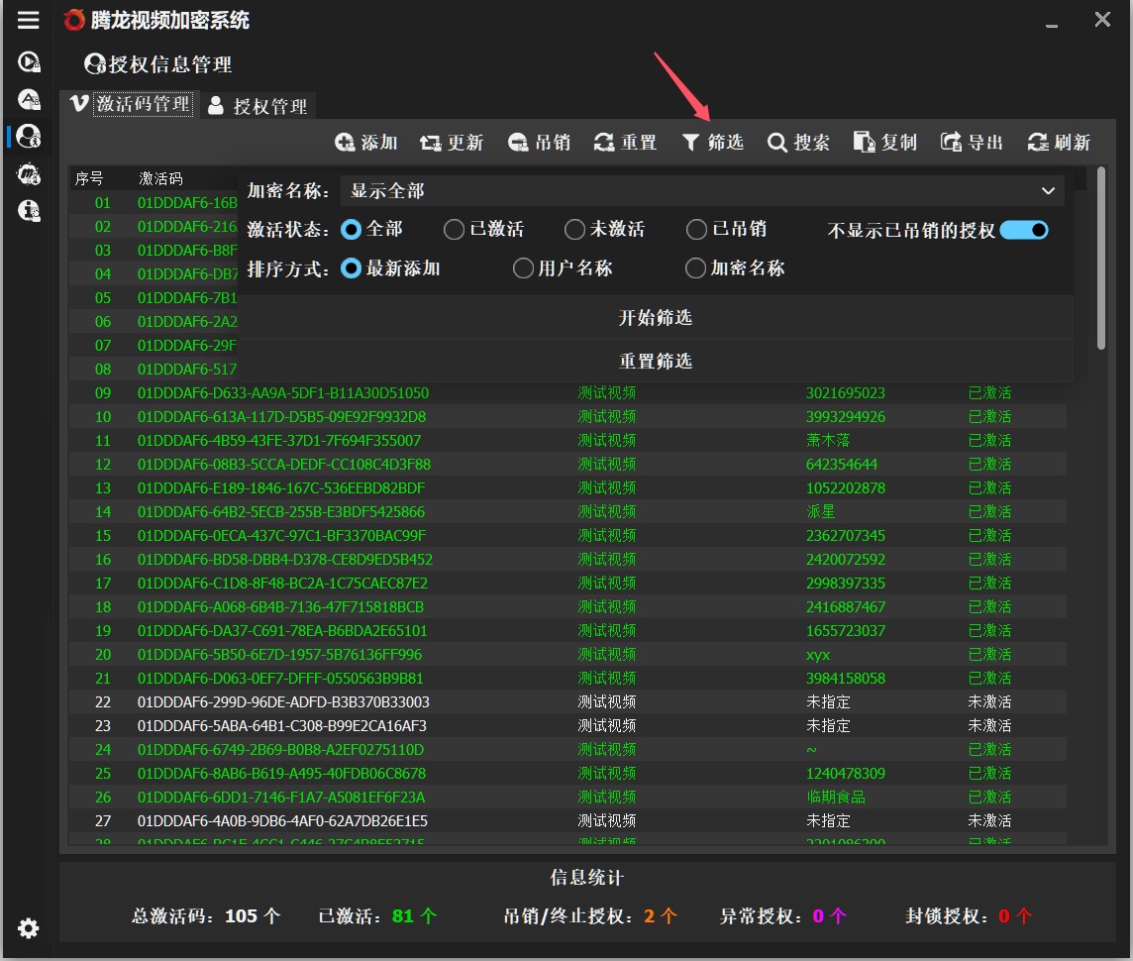1133x961 pixels.
Task: Click user ID 2998397335
Action: (846, 584)
